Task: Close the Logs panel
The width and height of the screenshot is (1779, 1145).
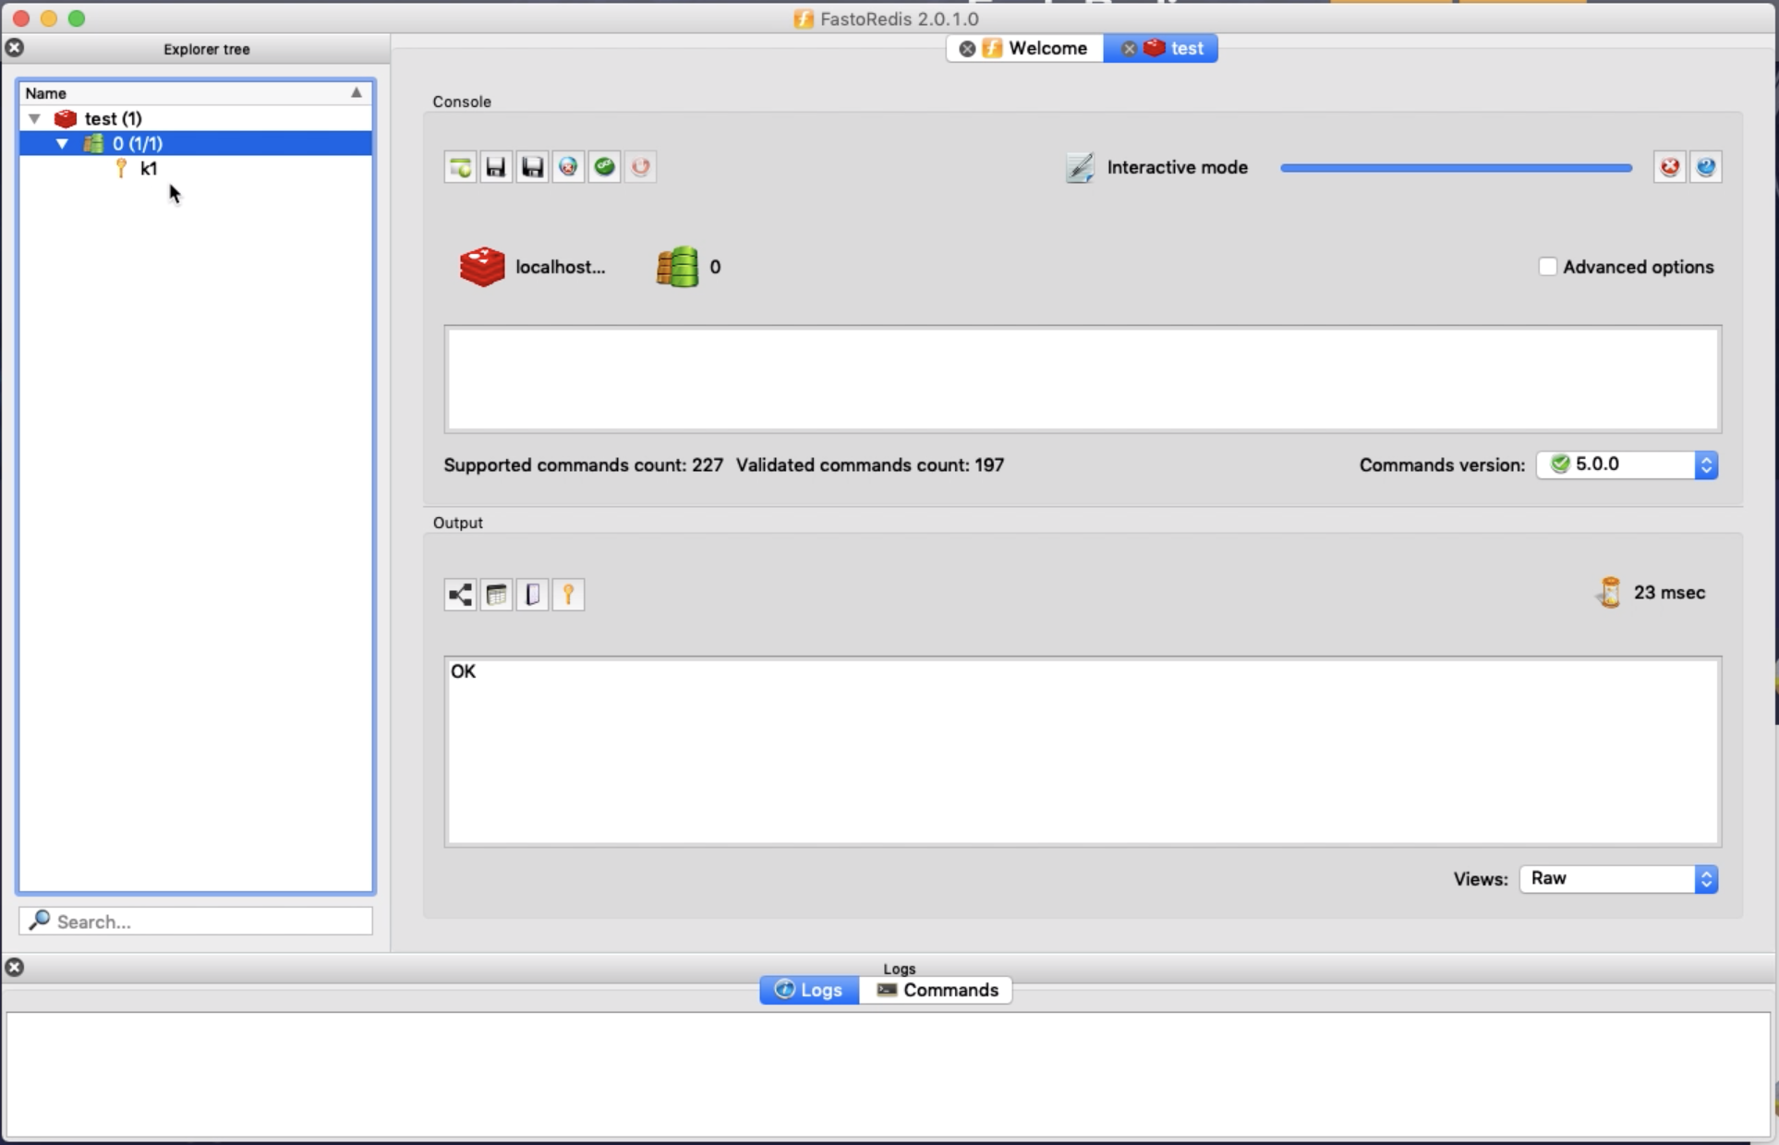Action: [15, 967]
